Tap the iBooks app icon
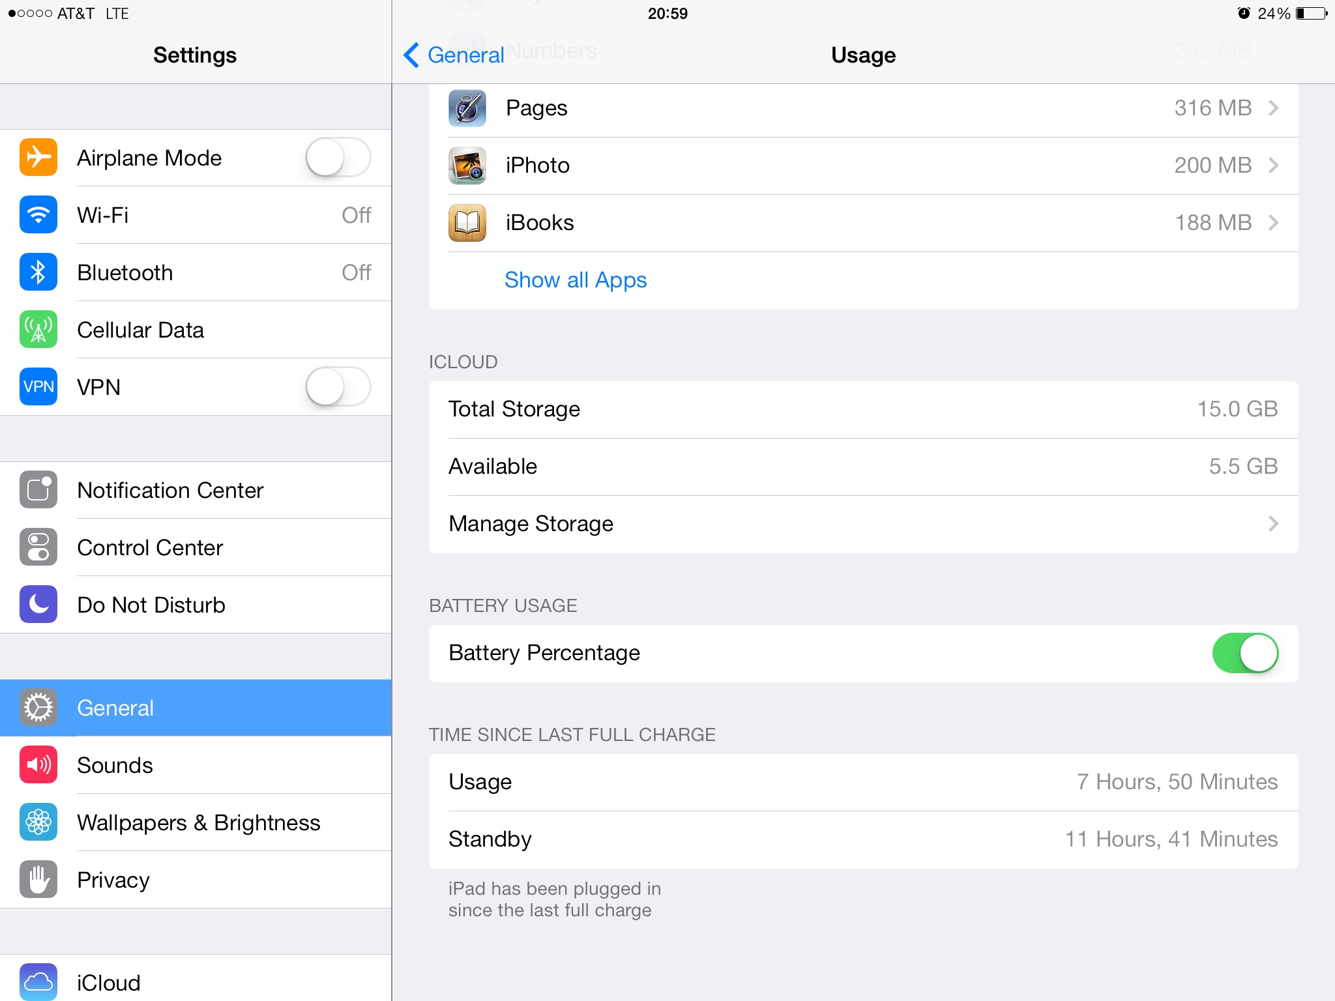 467,223
